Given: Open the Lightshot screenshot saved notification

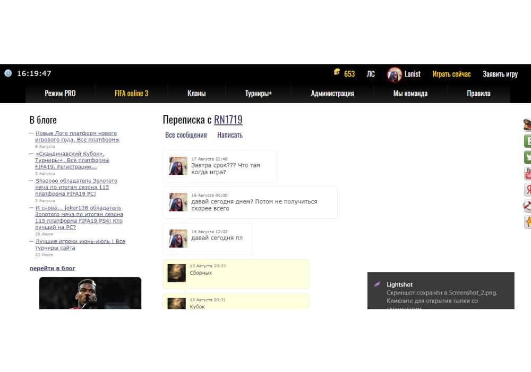Looking at the screenshot, I should point(441,292).
